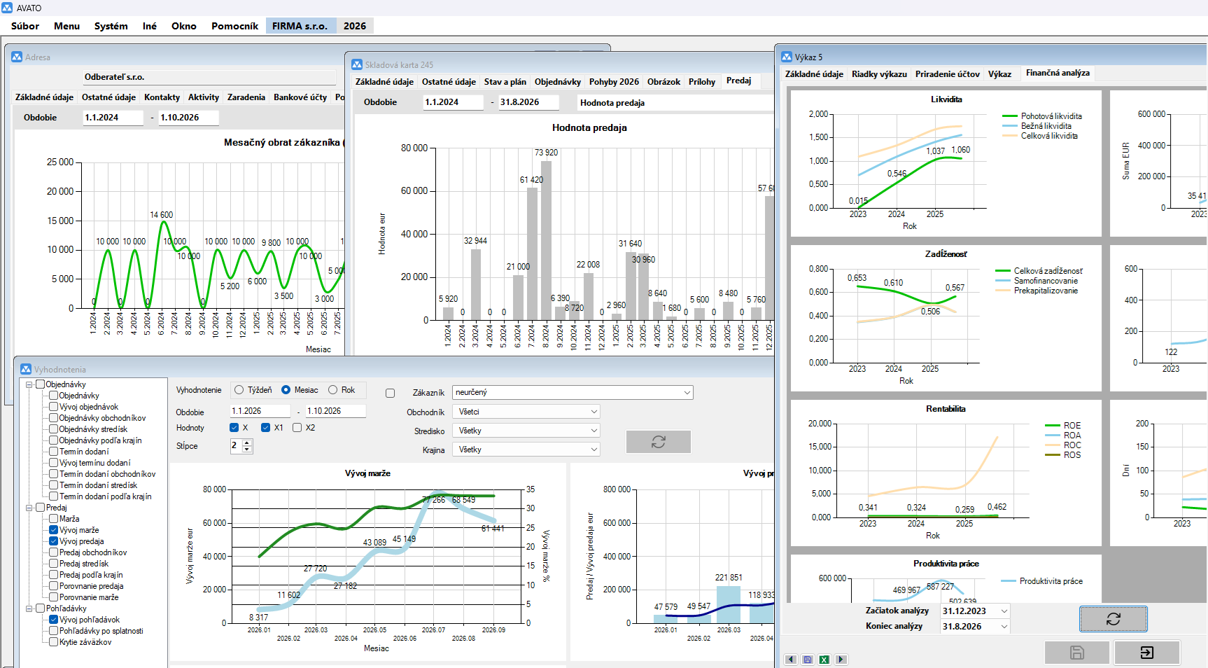Open the Stredisko dropdown
The height and width of the screenshot is (668, 1208).
[x=594, y=431]
